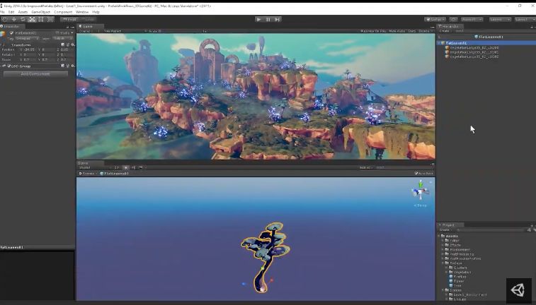Open the File menu
Screen dimensions: 536x305
(x=2, y=12)
